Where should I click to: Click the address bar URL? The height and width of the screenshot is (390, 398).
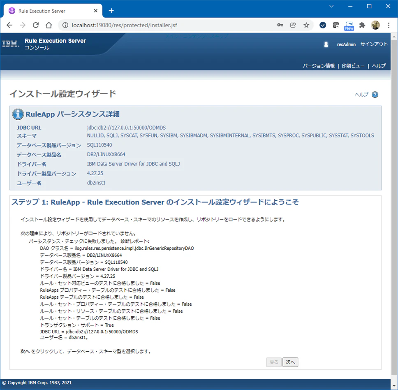[124, 25]
